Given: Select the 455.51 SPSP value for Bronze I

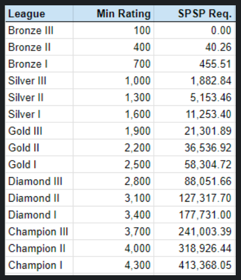Looking at the screenshot, I should [x=194, y=64].
